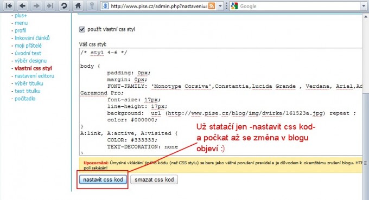Uncheck 'použít vlastní css styl' checkbox
Screen dimensions: 369x200
[82, 29]
